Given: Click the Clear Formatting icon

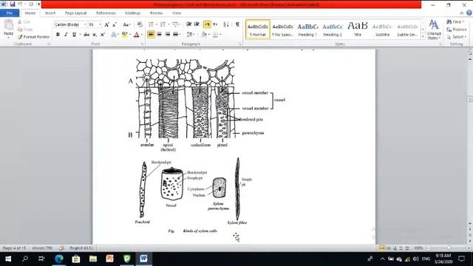Looking at the screenshot, I should coord(140,24).
